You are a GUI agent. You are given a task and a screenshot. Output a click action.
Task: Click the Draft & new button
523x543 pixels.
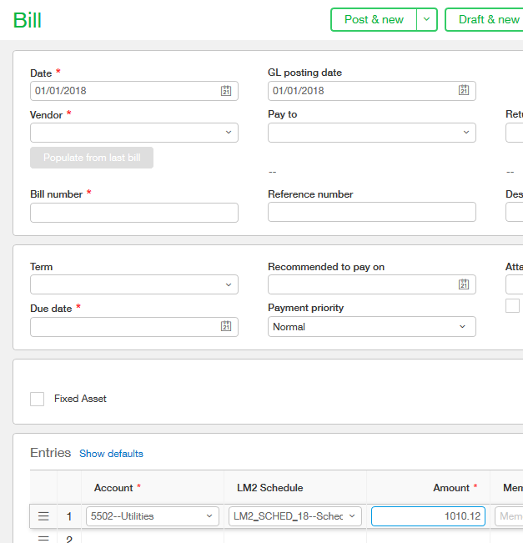click(x=487, y=20)
